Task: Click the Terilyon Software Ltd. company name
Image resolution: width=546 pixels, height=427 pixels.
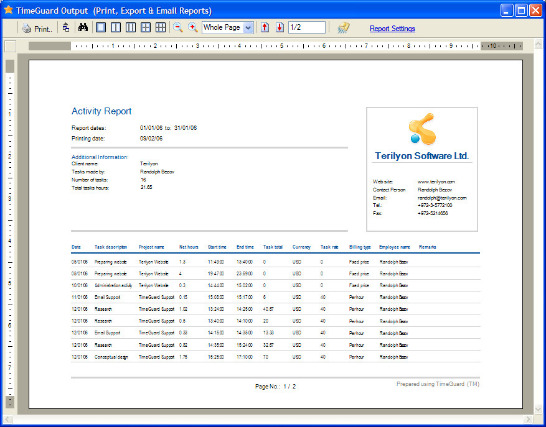Action: (x=421, y=156)
